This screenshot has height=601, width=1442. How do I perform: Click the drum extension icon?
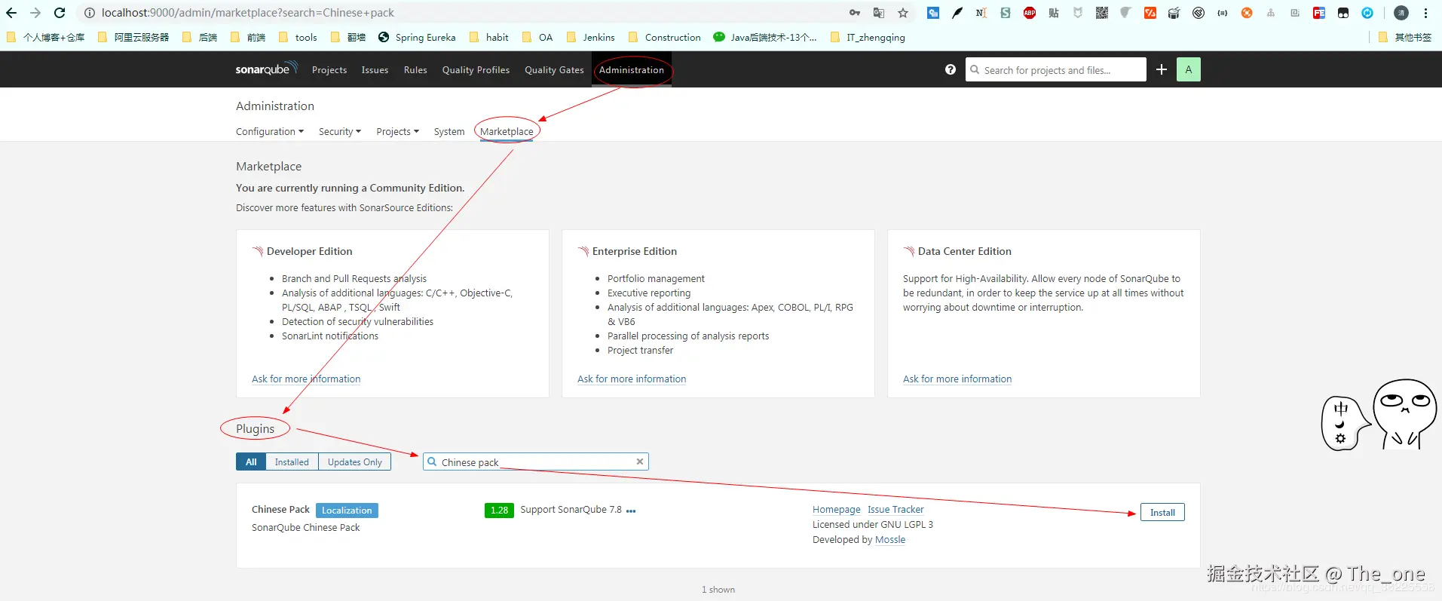[1174, 13]
